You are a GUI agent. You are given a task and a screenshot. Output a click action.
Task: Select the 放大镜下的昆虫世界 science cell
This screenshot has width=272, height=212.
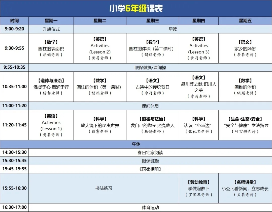100,125
